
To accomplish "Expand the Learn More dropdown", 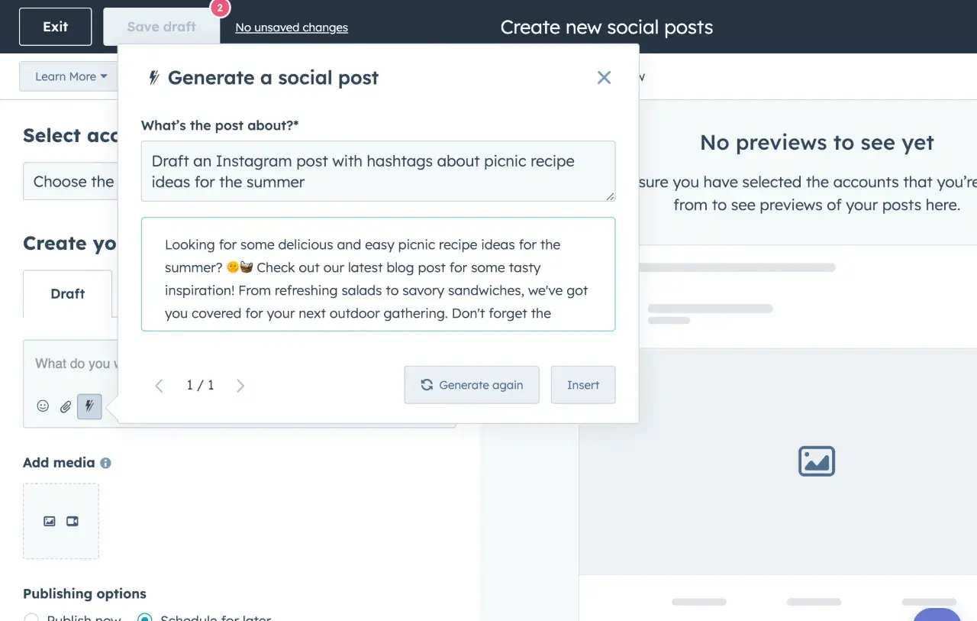I will coord(70,76).
